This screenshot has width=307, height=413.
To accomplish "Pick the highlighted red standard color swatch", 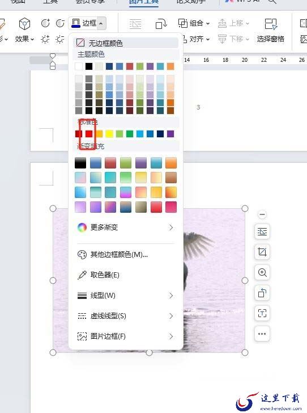I will [x=89, y=134].
